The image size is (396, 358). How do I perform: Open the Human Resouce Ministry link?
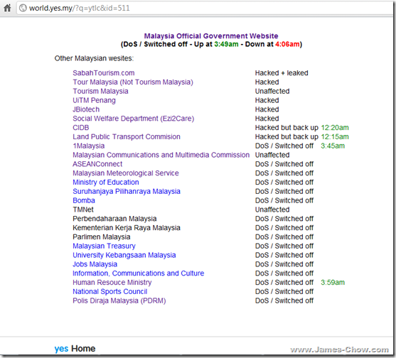pyautogui.click(x=112, y=282)
